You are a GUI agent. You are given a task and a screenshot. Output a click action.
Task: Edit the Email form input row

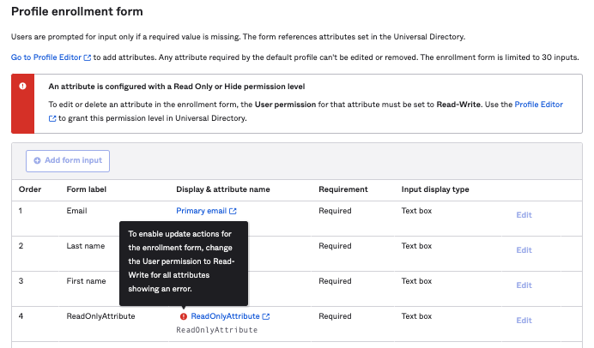[524, 215]
